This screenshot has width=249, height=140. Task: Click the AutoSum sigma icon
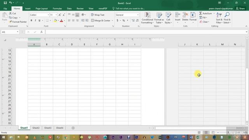[x=201, y=13]
